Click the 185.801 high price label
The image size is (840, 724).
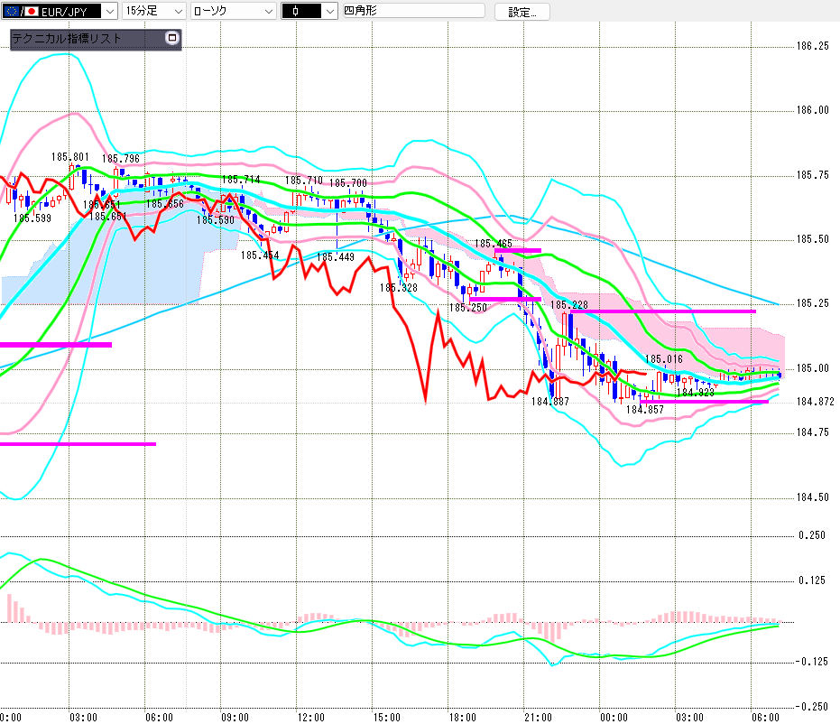[x=70, y=157]
